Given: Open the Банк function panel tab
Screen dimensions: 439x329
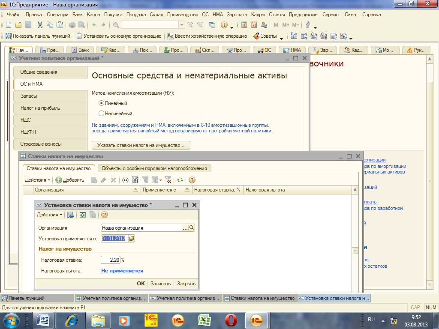Looking at the screenshot, I should point(81,50).
